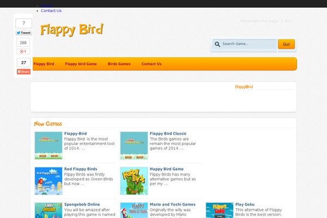Open the Mario and Yoshi Games link
Viewport: 327px width, 218px height.
(x=173, y=204)
